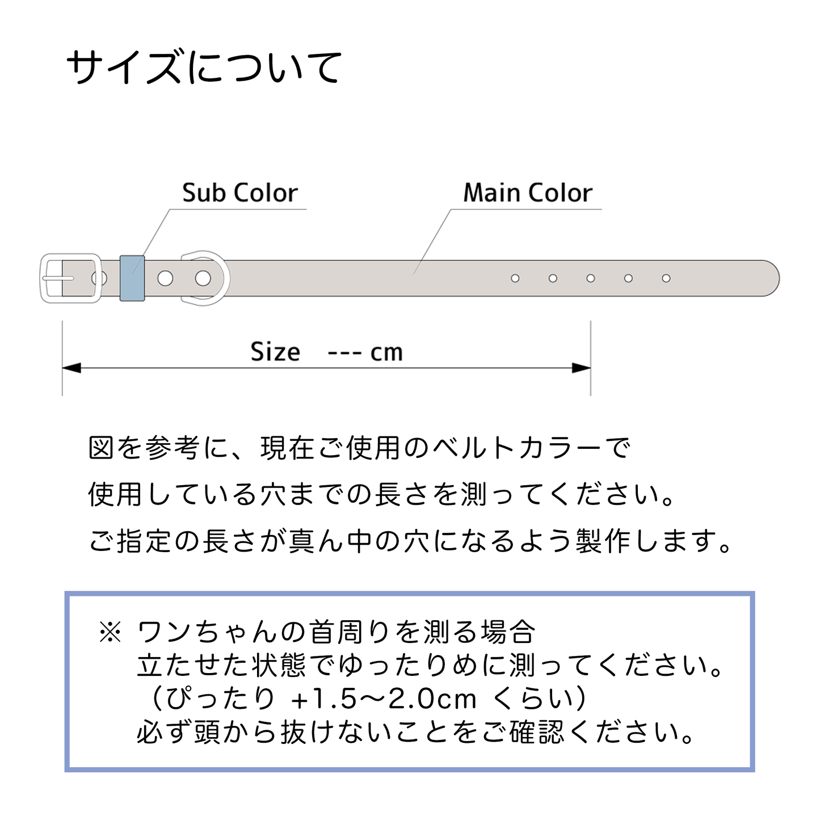This screenshot has height=820, width=820.
Task: Click the "Sub Color" label
Action: coord(239,193)
